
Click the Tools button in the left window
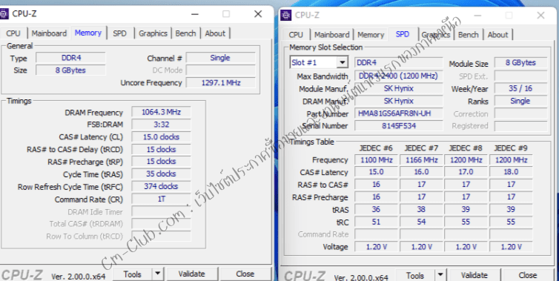(133, 274)
